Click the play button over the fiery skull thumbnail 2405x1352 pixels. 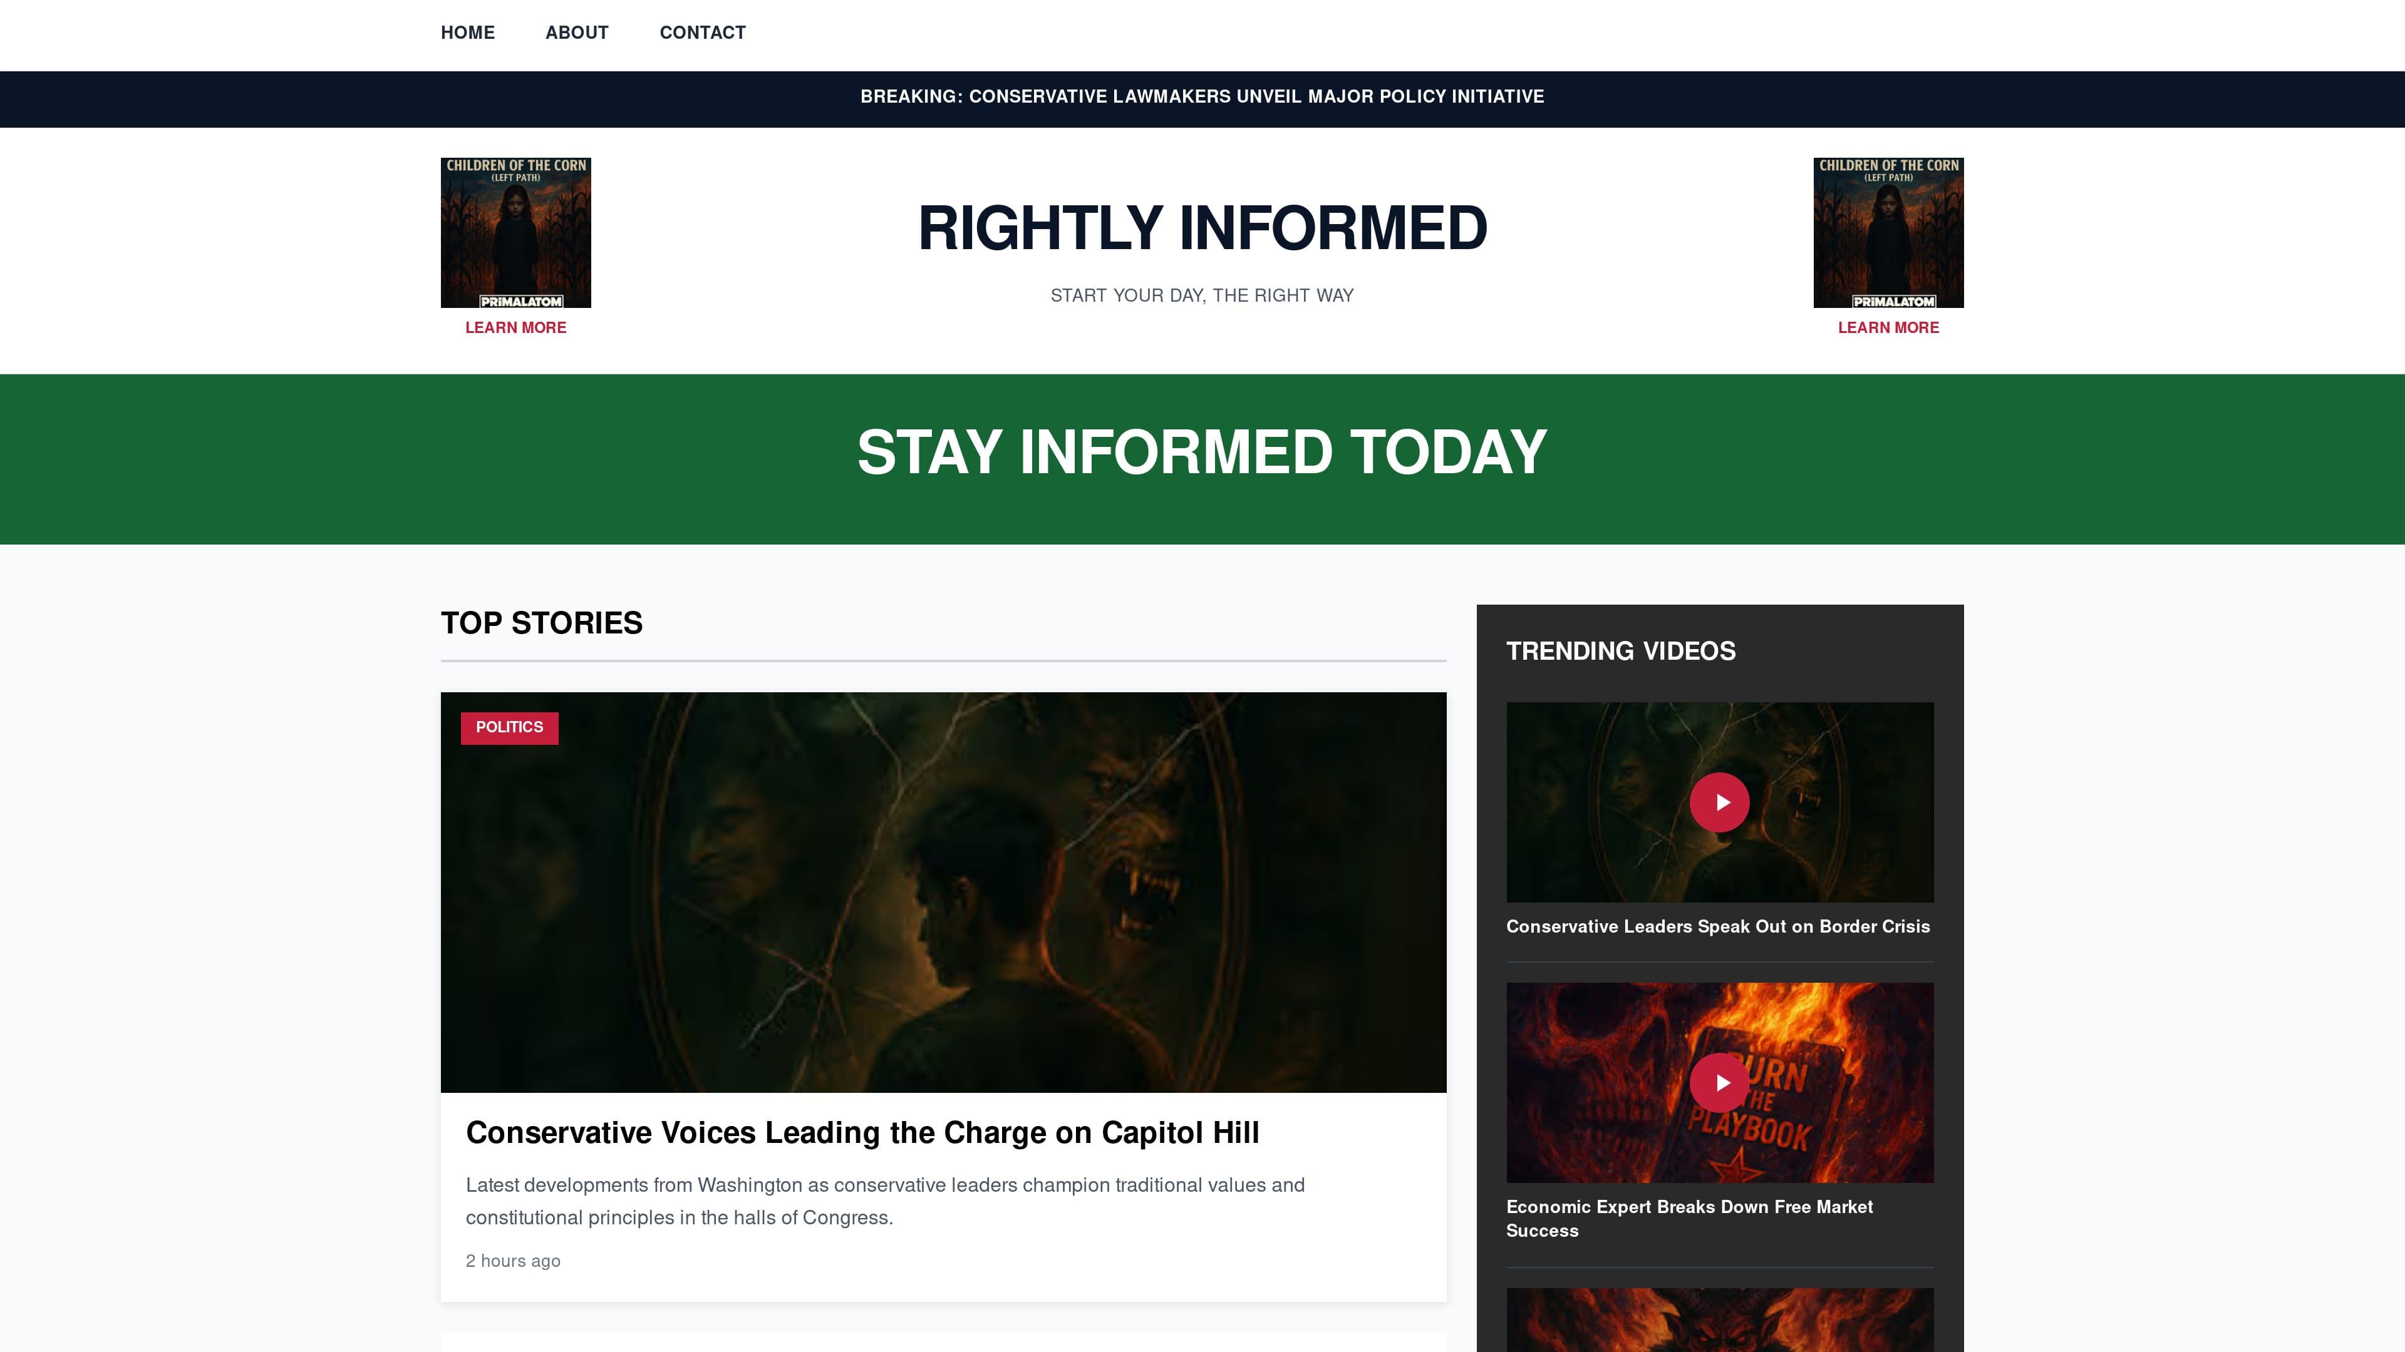[1720, 1082]
